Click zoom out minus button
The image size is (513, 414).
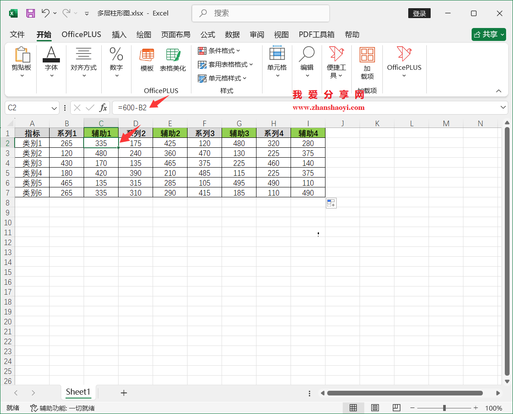click(412, 408)
